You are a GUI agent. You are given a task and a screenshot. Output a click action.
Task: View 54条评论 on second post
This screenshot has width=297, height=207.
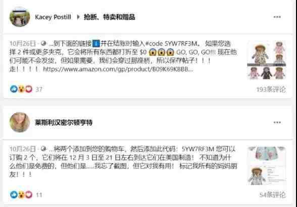coord(272,195)
